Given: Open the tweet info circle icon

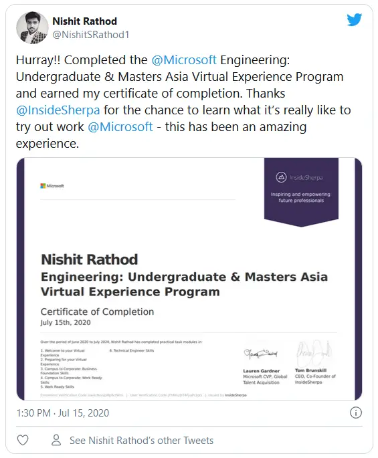Looking at the screenshot, I should pyautogui.click(x=356, y=413).
